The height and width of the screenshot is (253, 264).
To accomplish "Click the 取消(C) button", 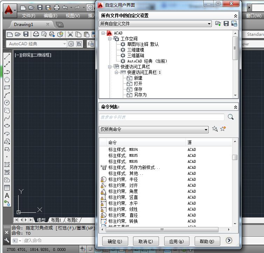I will click(x=146, y=241).
